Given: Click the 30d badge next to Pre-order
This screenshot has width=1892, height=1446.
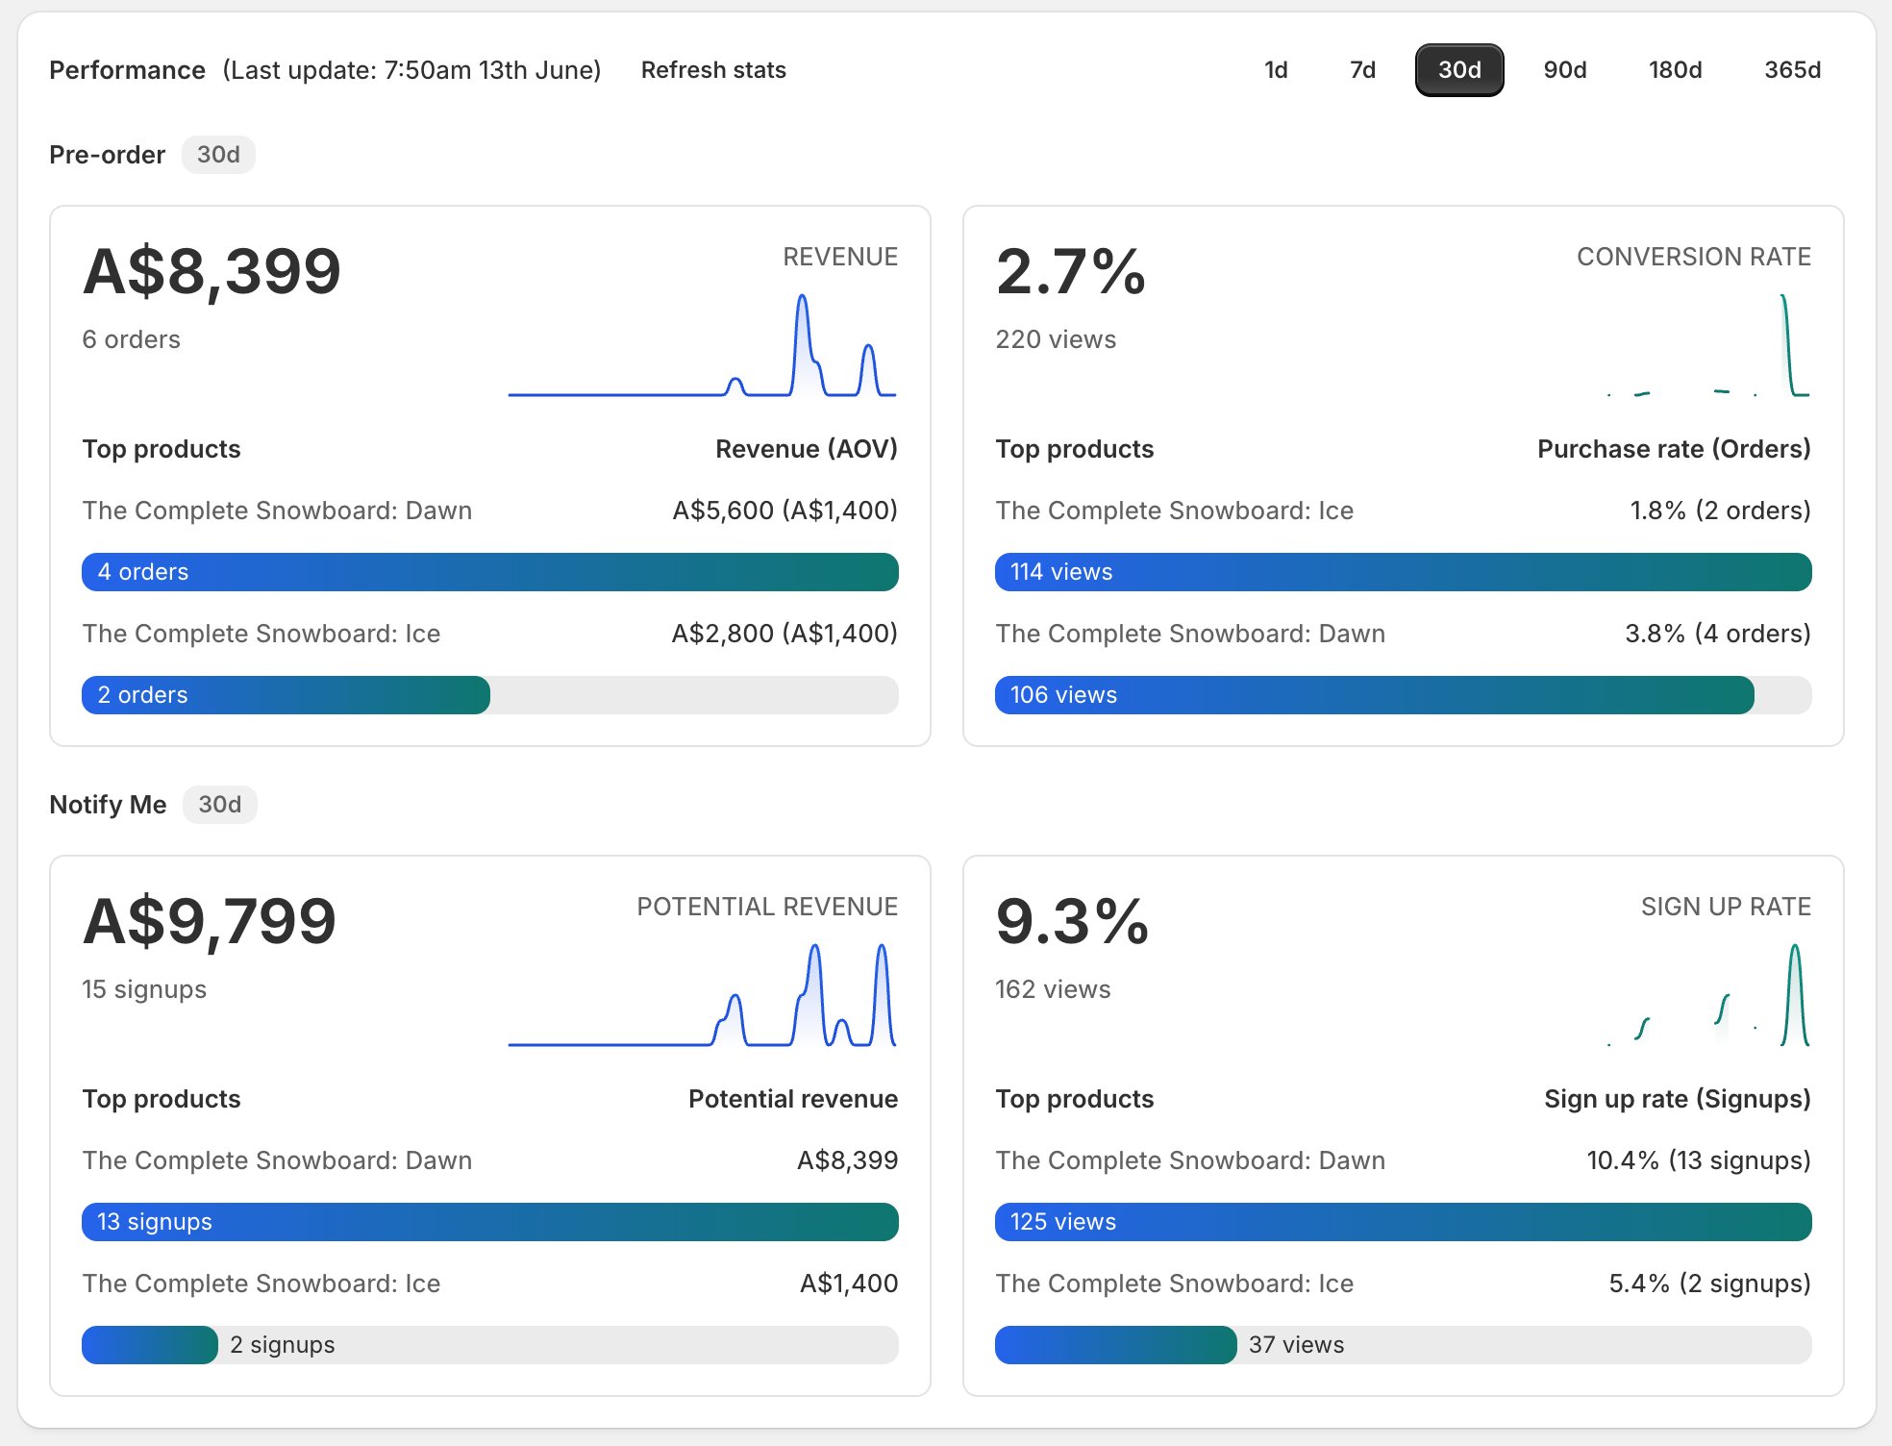Looking at the screenshot, I should pyautogui.click(x=218, y=155).
